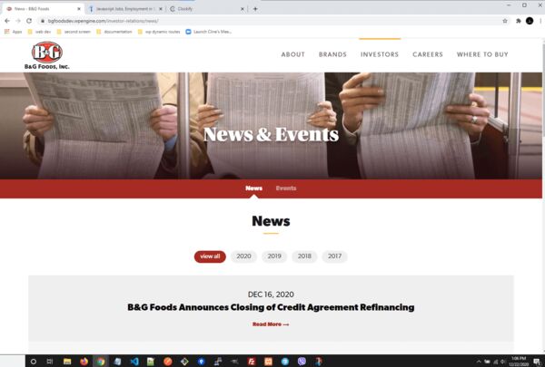Open the web dev bookmark folder
This screenshot has width=545, height=367.
coord(39,32)
